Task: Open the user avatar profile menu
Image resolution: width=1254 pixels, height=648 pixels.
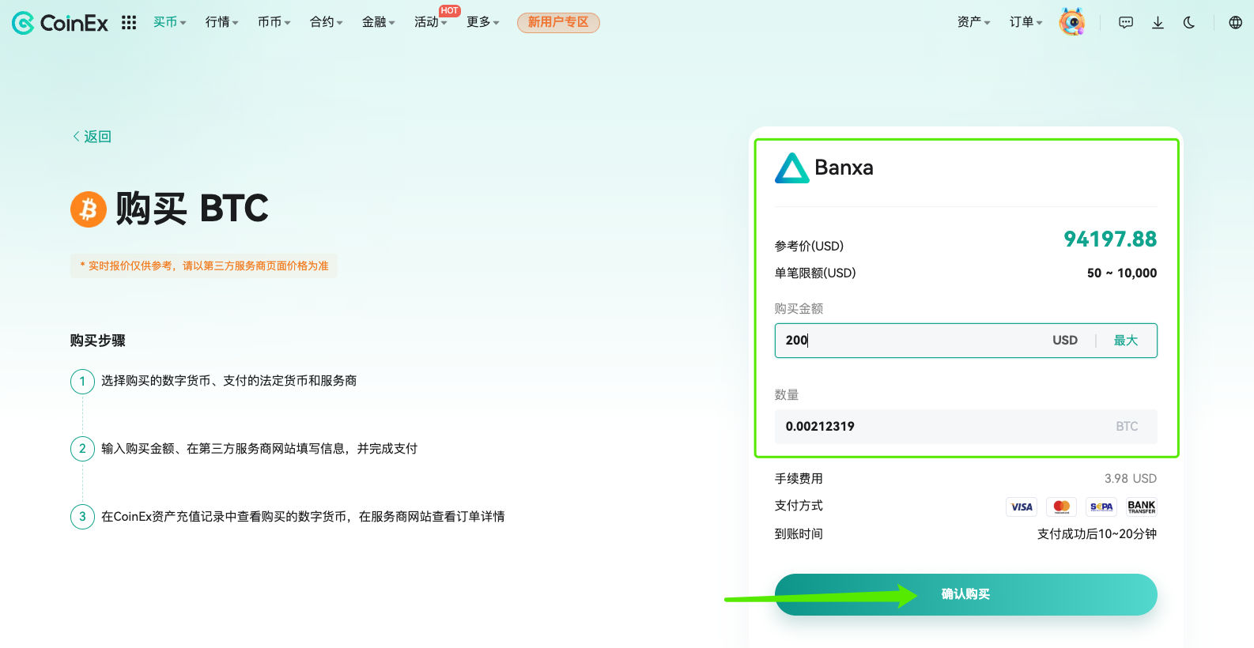Action: (1071, 22)
